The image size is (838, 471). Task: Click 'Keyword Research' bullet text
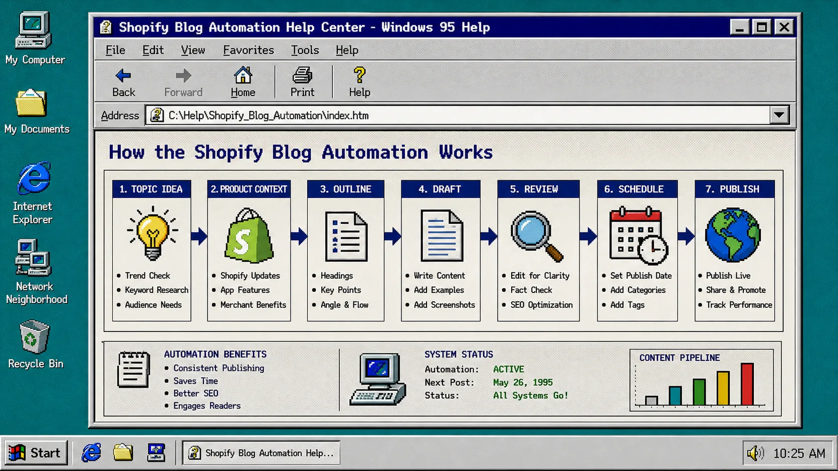(x=156, y=290)
